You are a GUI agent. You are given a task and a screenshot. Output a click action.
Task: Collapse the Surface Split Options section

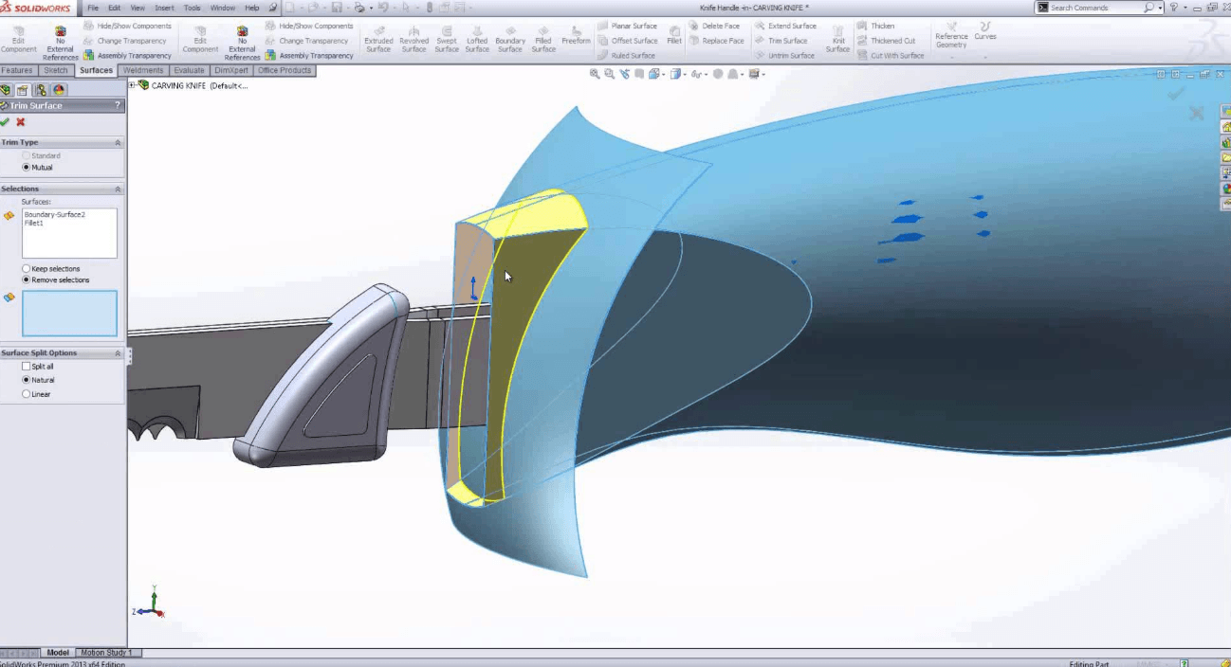pos(118,353)
